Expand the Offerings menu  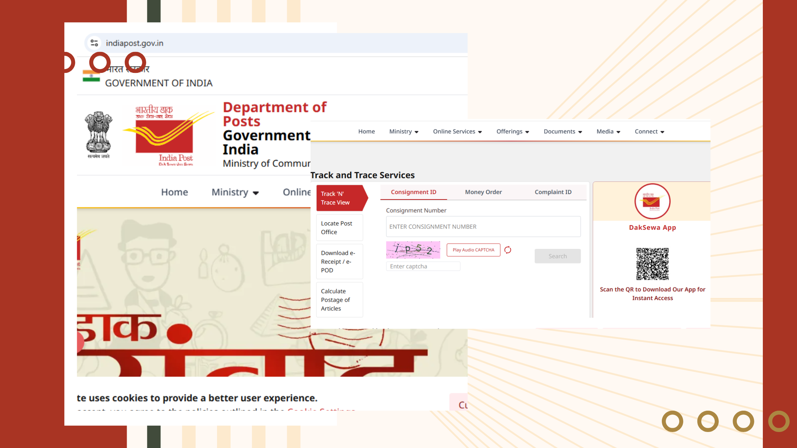(x=513, y=132)
